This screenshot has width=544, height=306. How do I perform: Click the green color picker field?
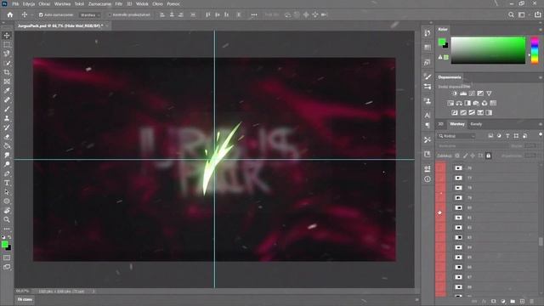coord(488,50)
